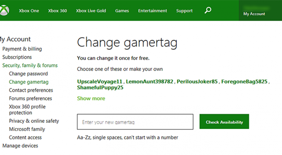This screenshot has height=155, width=282.
Task: Open Payment & billing in the sidebar
Action: (x=22, y=49)
